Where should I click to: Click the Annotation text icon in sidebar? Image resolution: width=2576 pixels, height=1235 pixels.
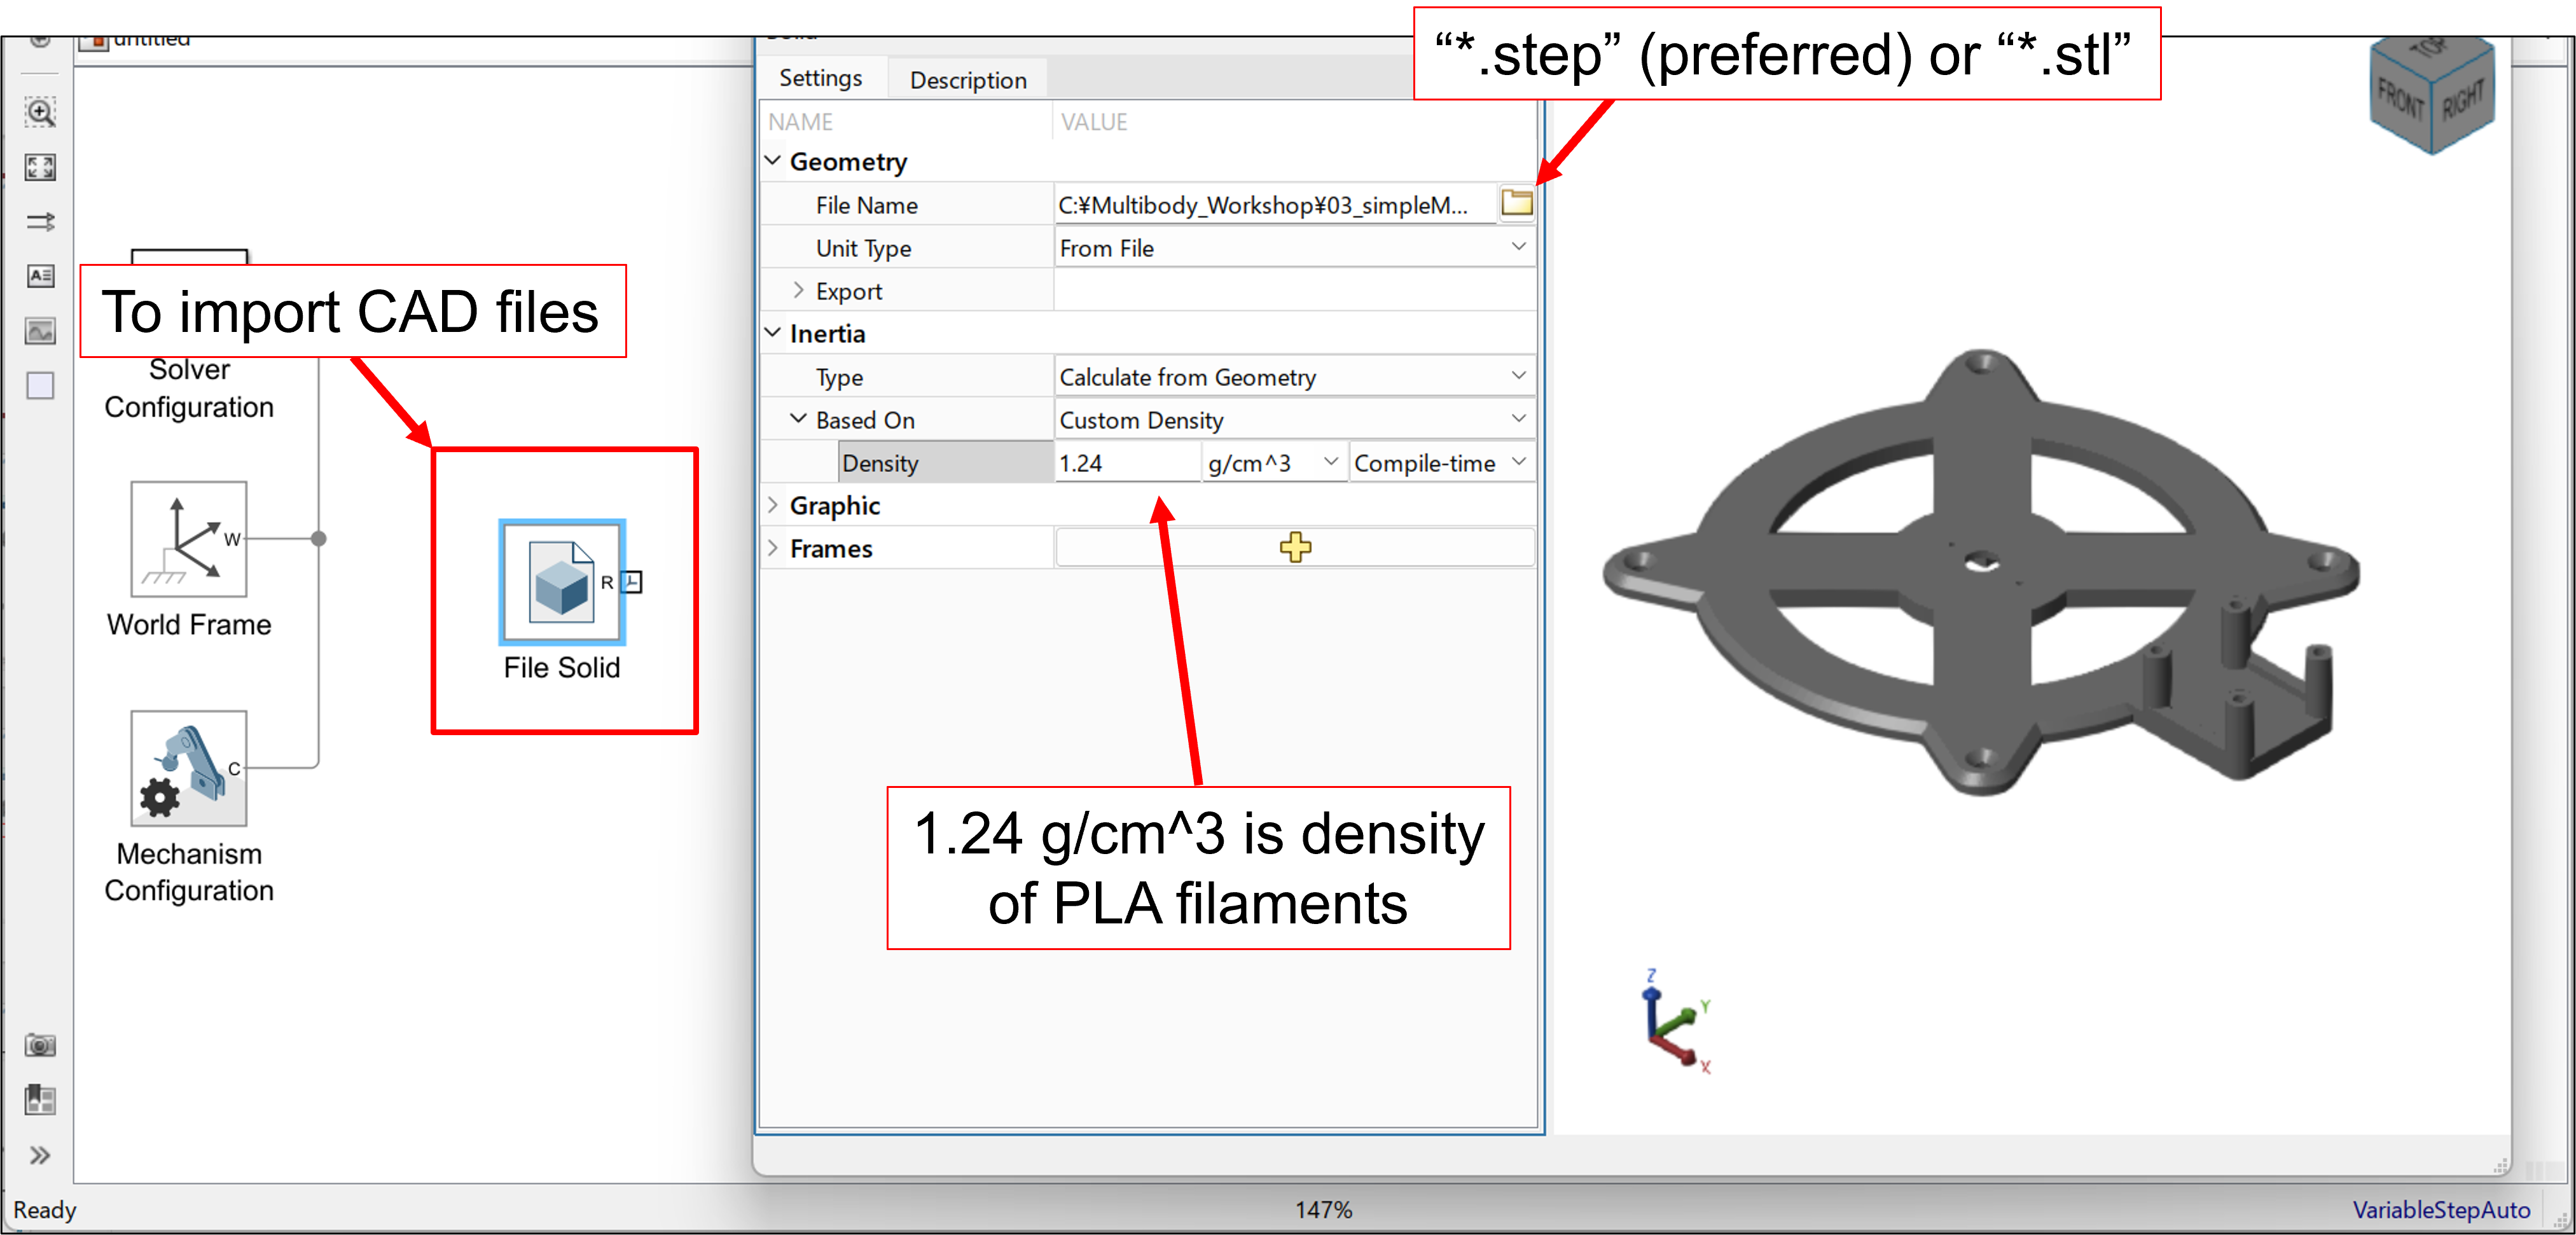40,276
